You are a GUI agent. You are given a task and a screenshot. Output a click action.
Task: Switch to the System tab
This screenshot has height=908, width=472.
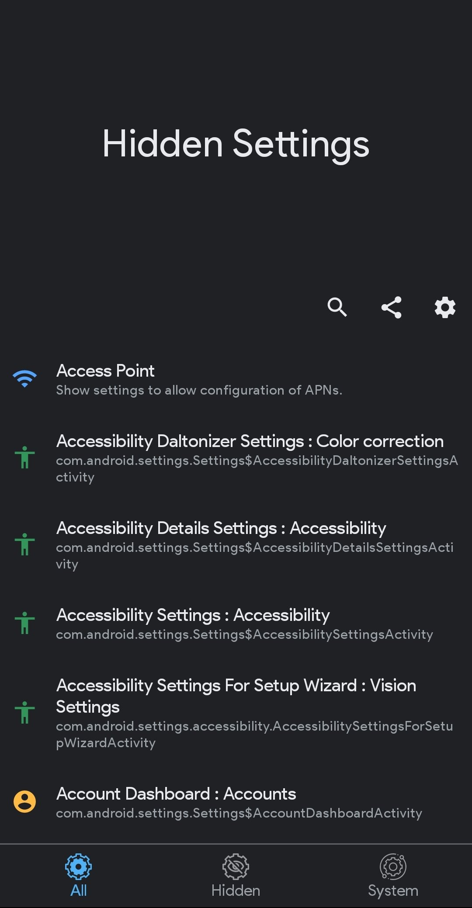tap(393, 876)
